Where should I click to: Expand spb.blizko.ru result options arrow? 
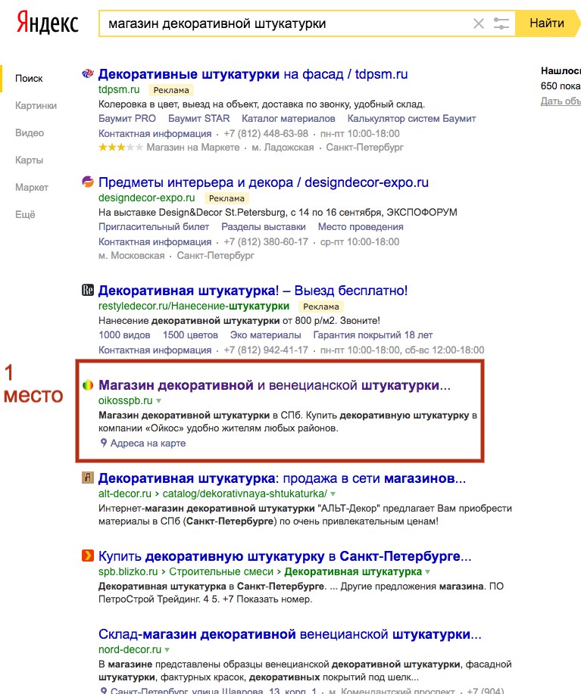click(x=428, y=571)
